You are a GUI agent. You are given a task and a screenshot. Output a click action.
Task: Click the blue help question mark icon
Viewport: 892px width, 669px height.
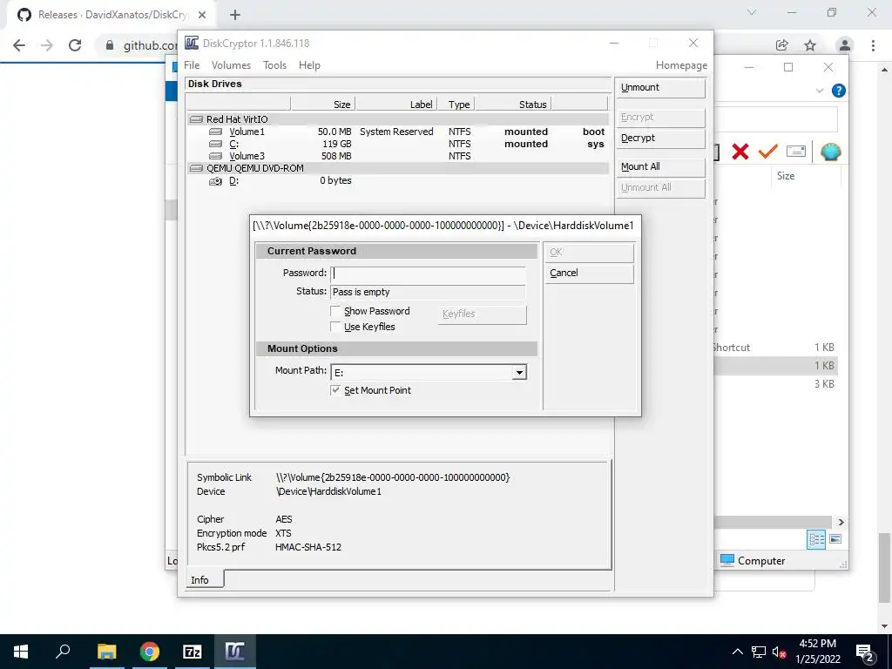click(839, 91)
